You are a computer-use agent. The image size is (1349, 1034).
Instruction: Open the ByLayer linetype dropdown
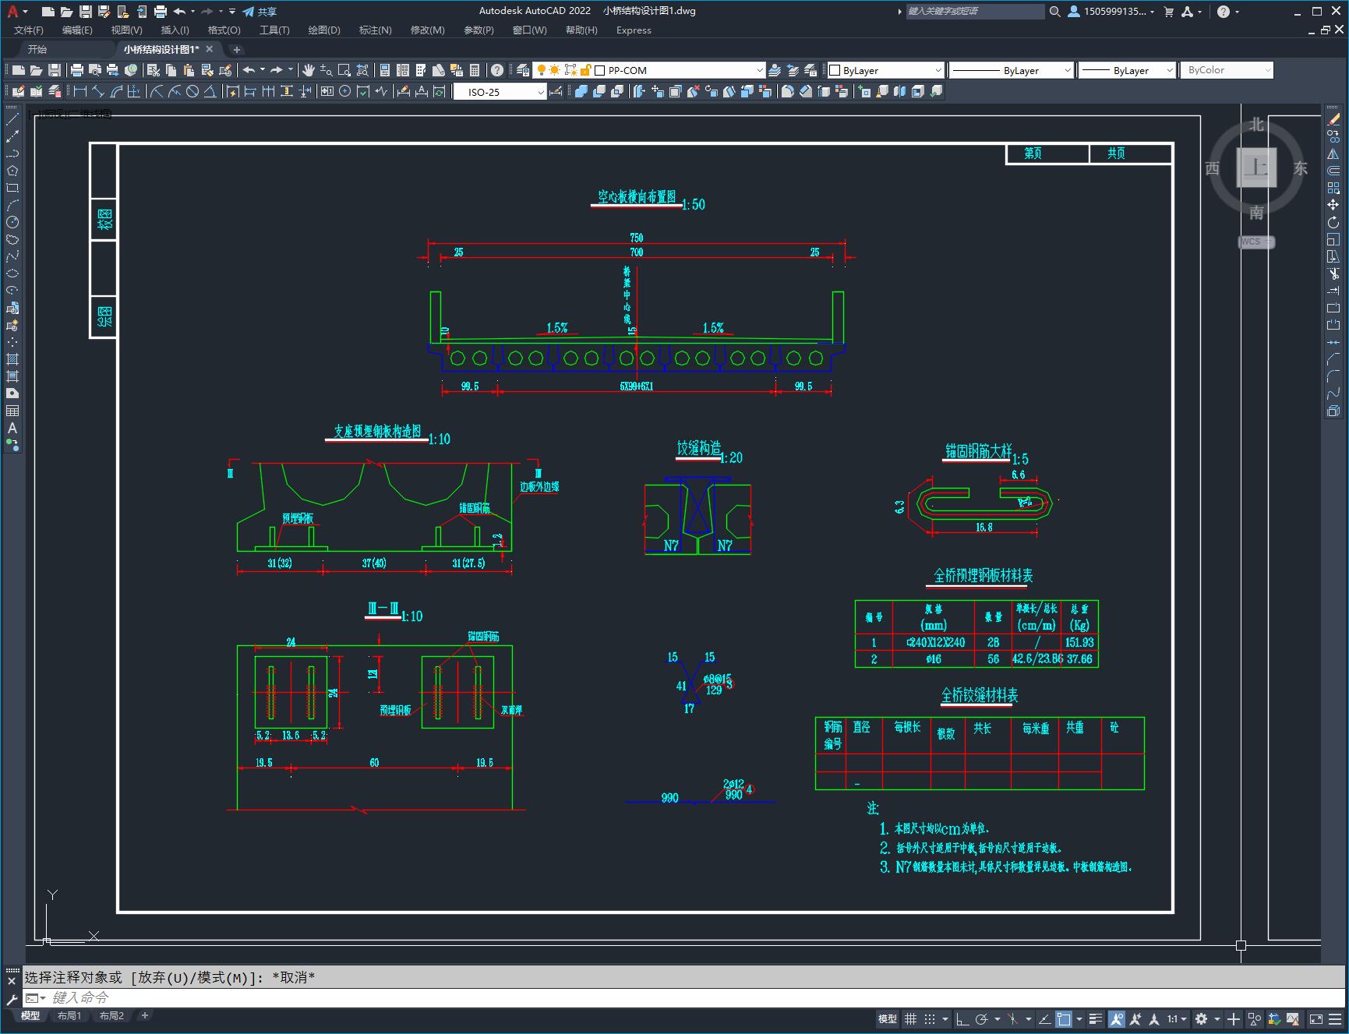pos(1012,70)
